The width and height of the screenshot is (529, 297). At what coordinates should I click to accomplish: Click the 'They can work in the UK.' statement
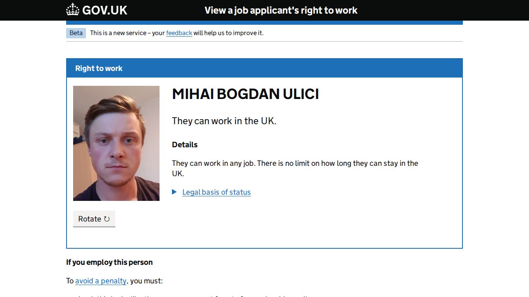[x=224, y=121]
